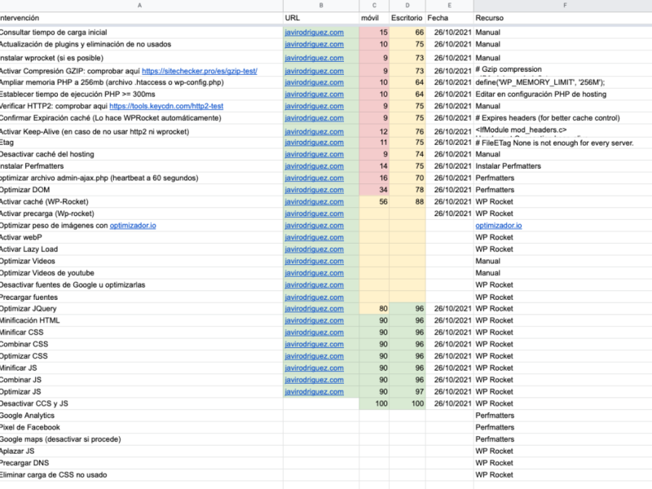Click optimizador.io link in Recurso column

pos(499,226)
